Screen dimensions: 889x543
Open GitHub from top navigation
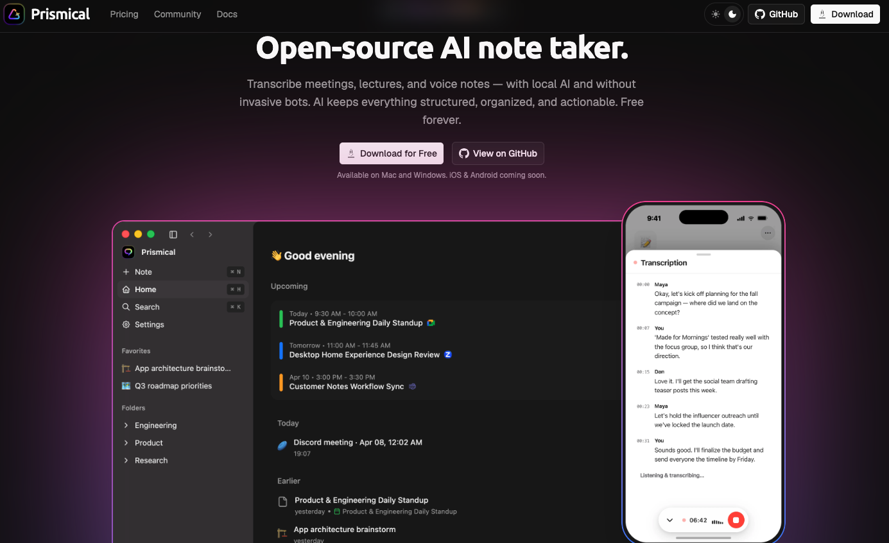pos(776,14)
